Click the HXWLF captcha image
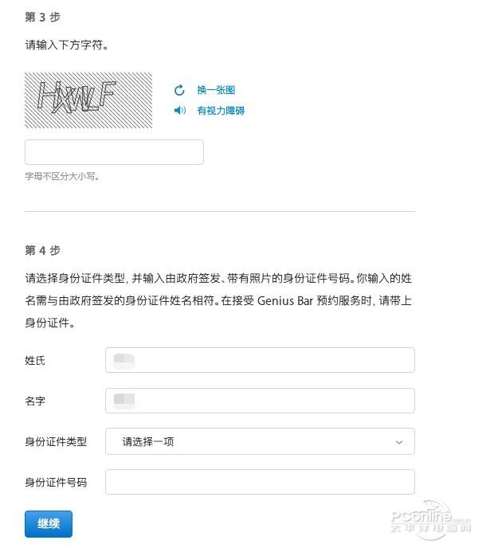 tap(88, 100)
